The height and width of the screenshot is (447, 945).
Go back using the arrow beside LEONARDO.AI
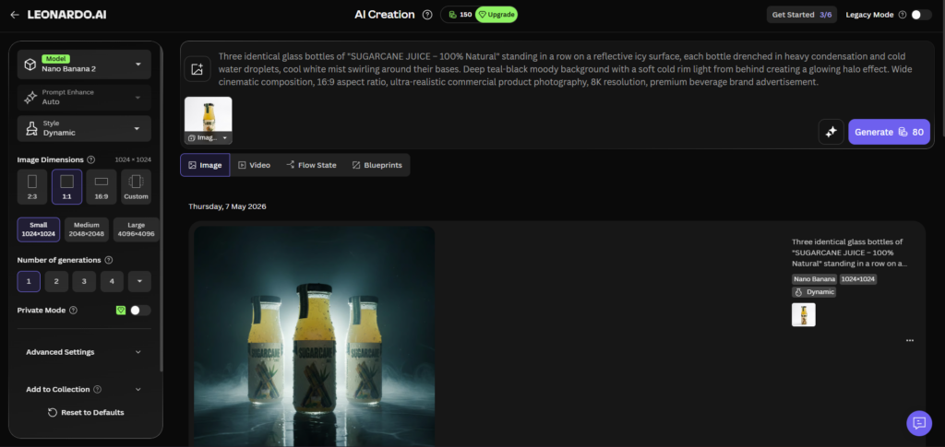pos(15,15)
